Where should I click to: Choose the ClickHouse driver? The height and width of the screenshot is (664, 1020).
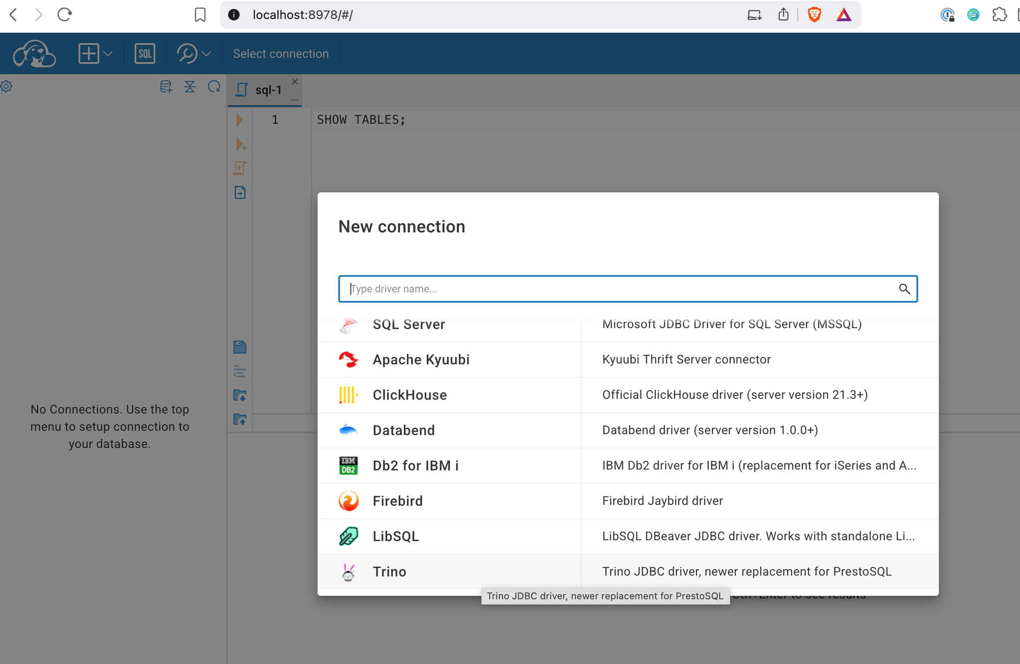pos(410,395)
